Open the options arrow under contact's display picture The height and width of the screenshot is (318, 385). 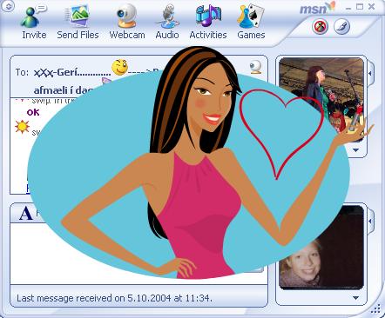355,150
